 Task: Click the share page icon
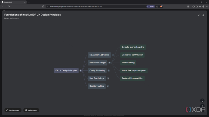157,6
